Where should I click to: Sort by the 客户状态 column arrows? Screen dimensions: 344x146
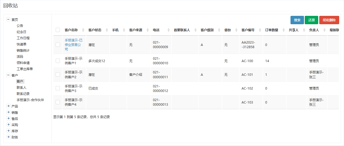click(x=107, y=30)
